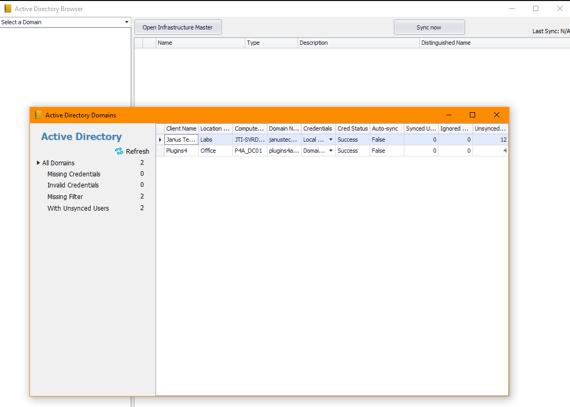Select Missing Filter category

coord(65,196)
